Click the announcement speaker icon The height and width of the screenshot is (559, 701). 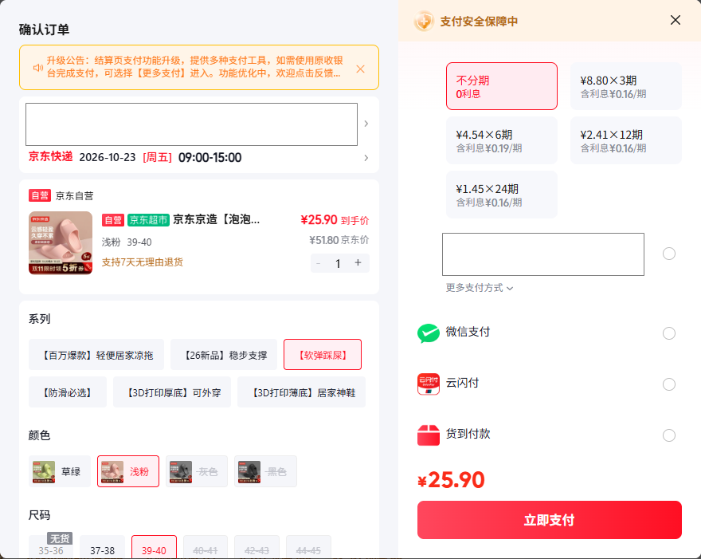coord(38,68)
